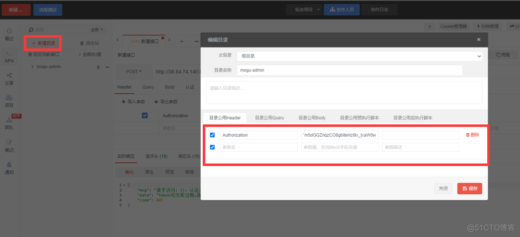The height and width of the screenshot is (237, 520).
Task: Select 美化 beautify response view
Action: 129,172
